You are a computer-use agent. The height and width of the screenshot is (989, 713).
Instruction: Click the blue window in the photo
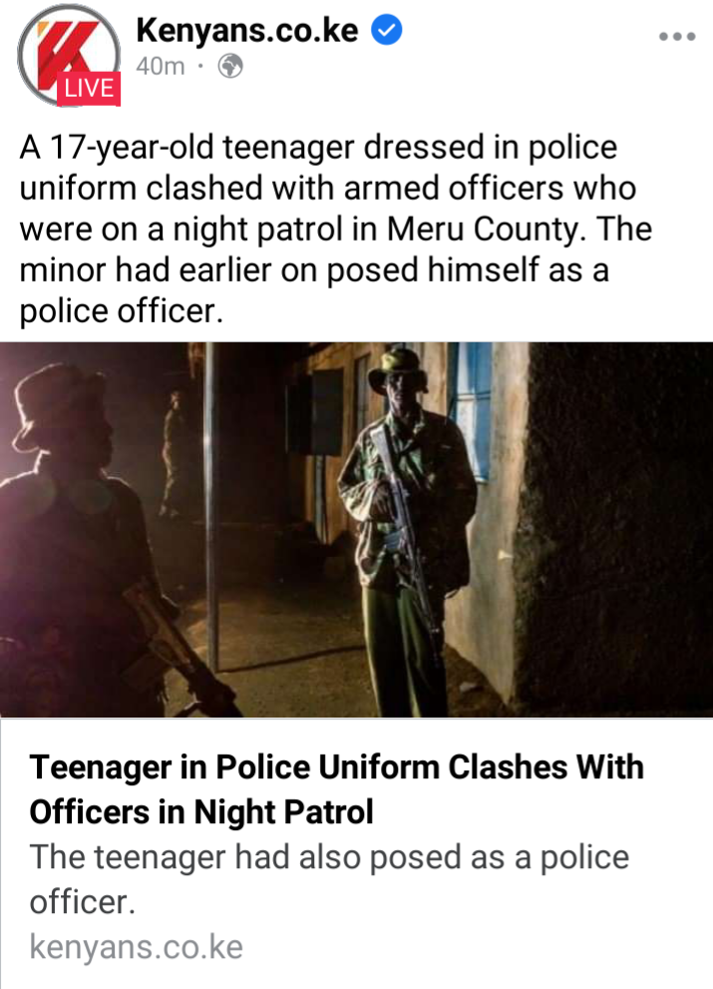pos(471,410)
